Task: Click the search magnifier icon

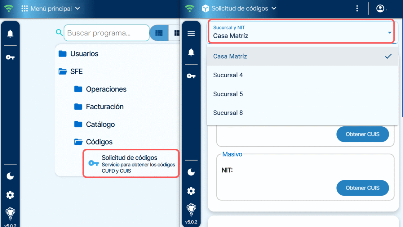Action: pyautogui.click(x=59, y=33)
